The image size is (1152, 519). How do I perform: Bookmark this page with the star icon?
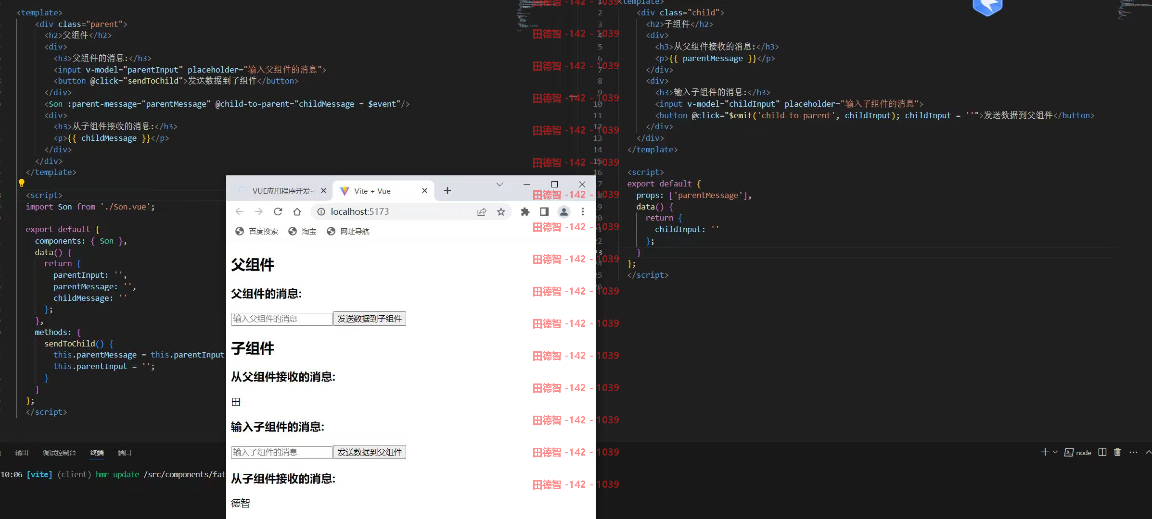501,211
